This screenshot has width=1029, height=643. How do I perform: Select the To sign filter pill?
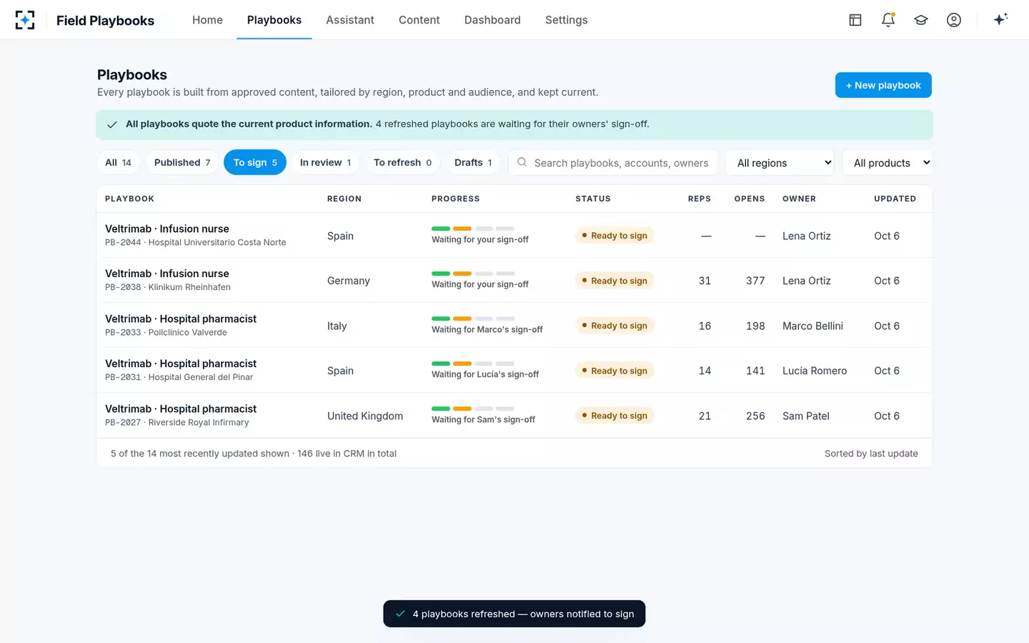(x=255, y=162)
